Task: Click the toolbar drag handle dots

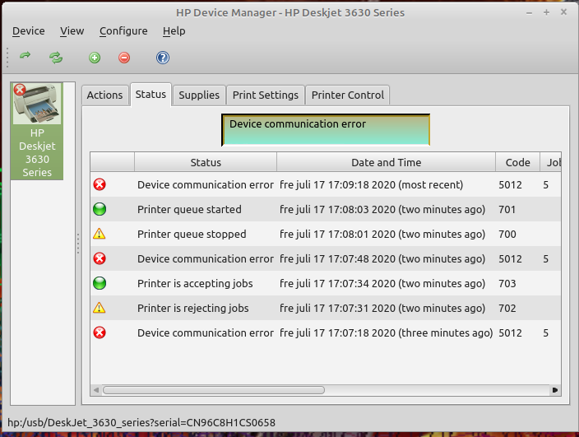Action: click(x=7, y=58)
